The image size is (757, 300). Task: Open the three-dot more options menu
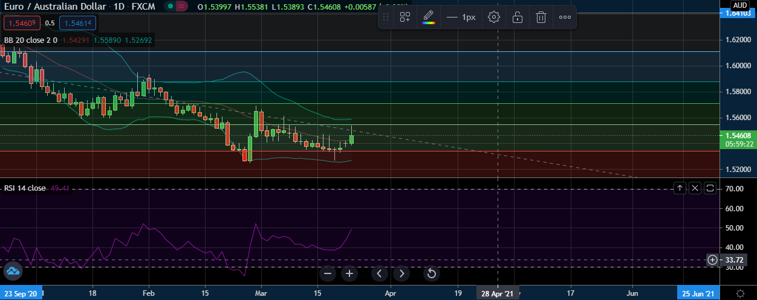click(565, 17)
